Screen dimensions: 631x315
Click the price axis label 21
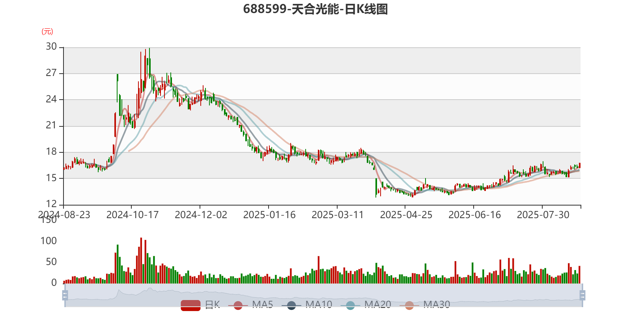(x=51, y=125)
